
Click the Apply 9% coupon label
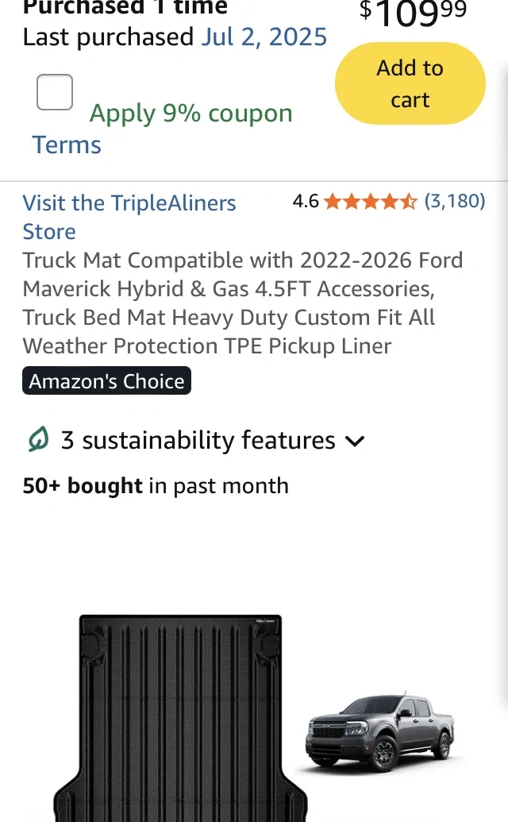(190, 114)
